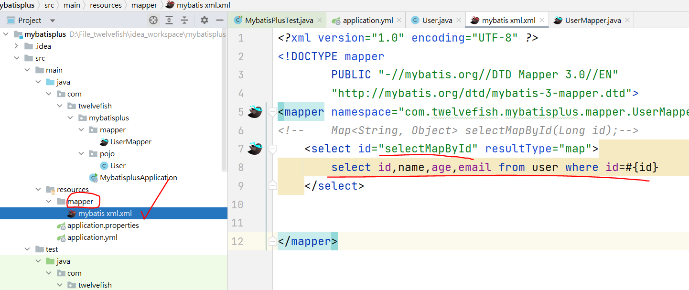Expand the .idea folder

(17, 46)
